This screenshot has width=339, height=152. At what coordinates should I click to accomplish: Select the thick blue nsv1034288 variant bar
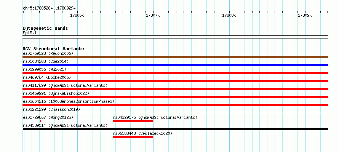pyautogui.click(x=175, y=65)
